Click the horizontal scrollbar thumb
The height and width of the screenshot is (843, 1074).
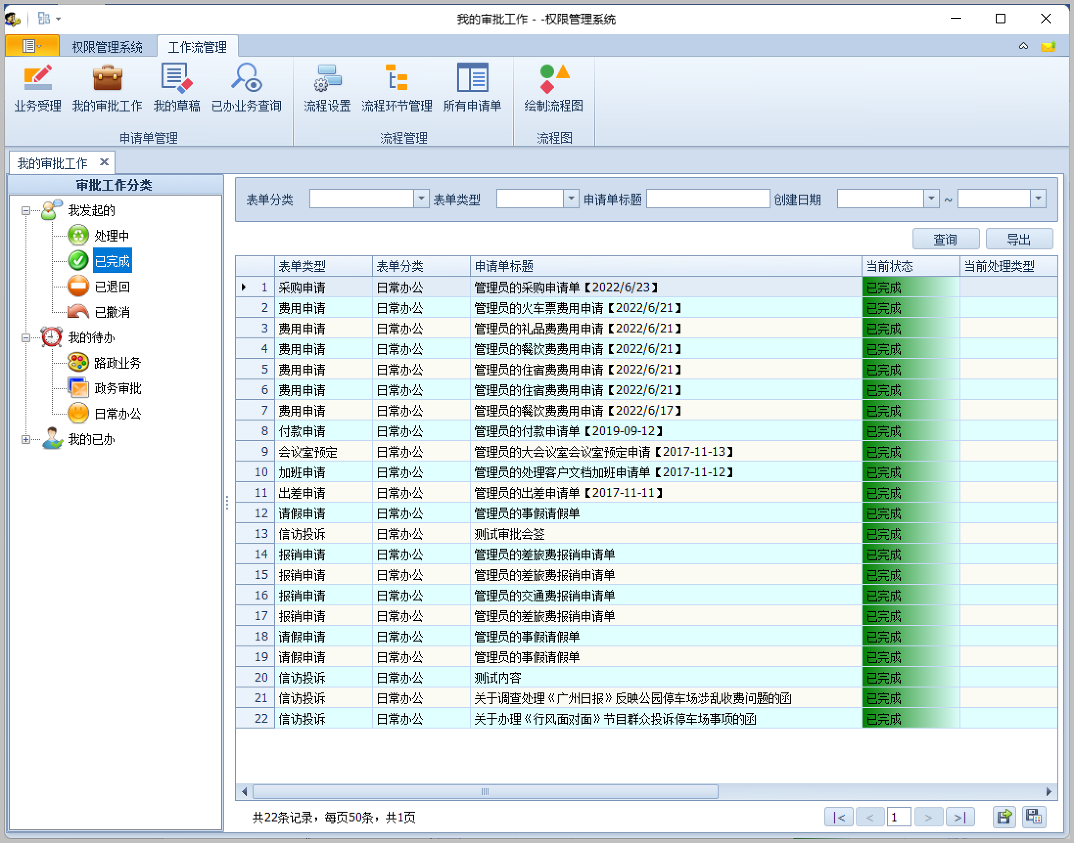point(485,792)
